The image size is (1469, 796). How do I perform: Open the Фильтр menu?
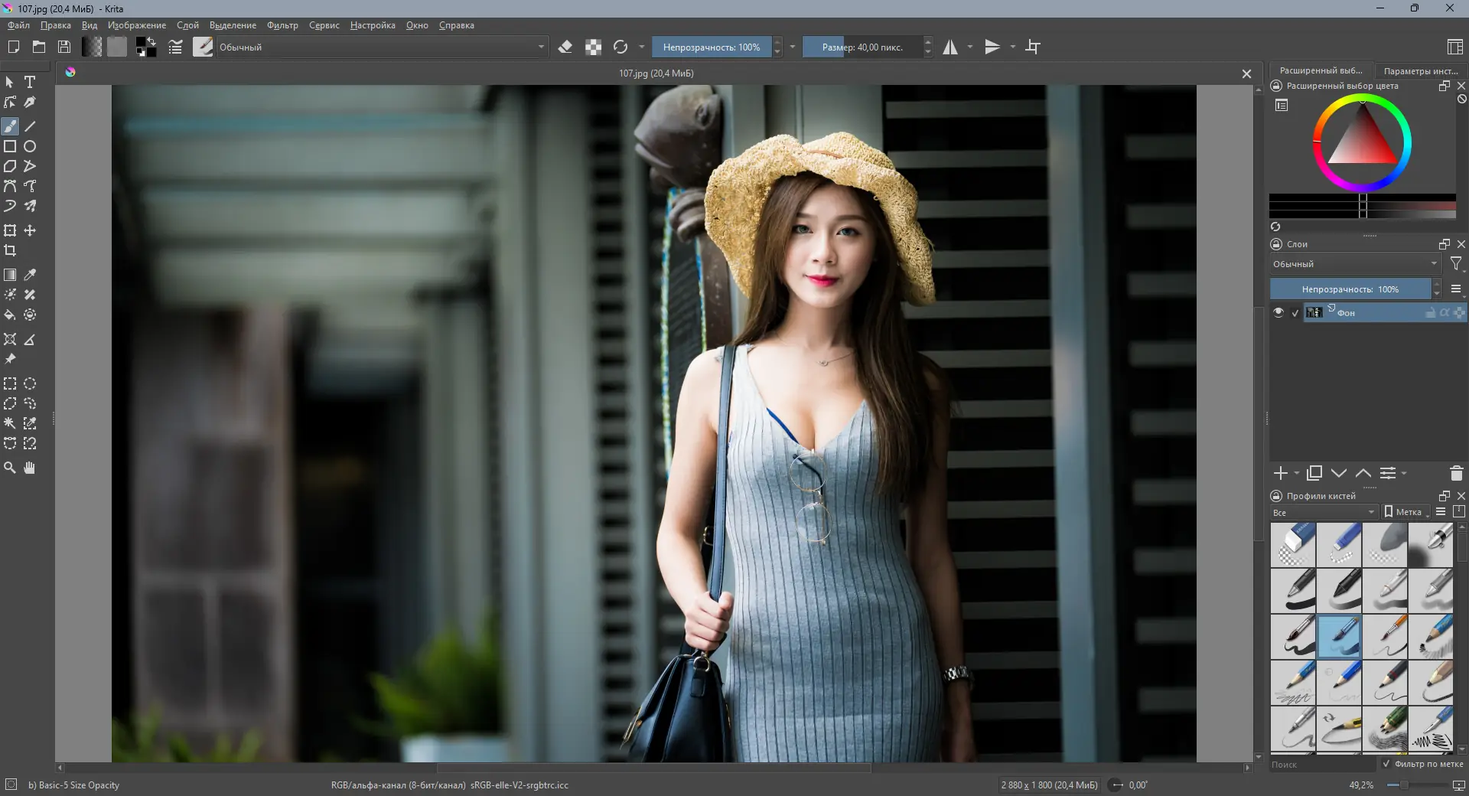click(x=282, y=25)
